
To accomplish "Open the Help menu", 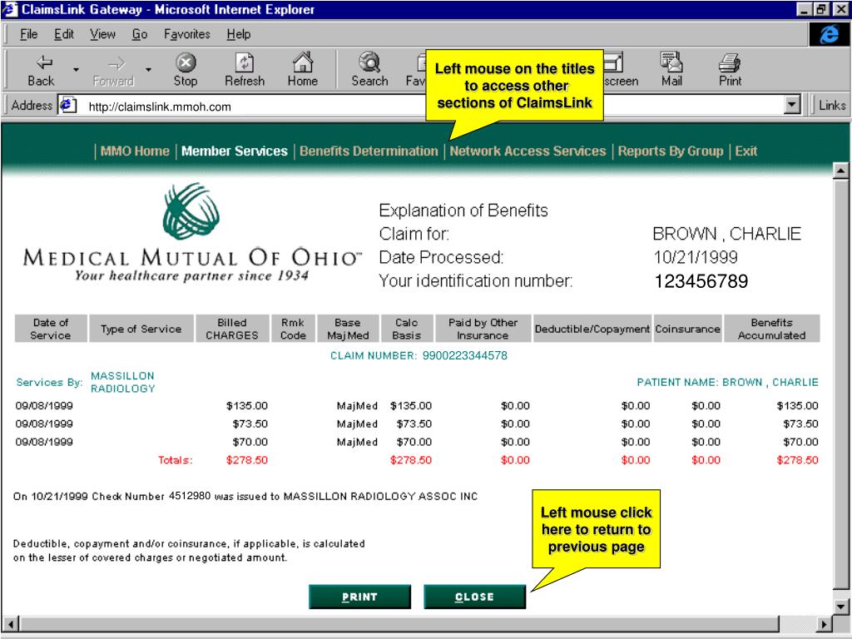I will point(239,34).
